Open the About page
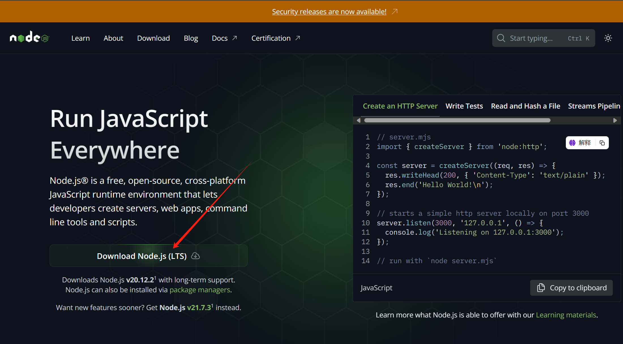The image size is (623, 344). coord(113,38)
